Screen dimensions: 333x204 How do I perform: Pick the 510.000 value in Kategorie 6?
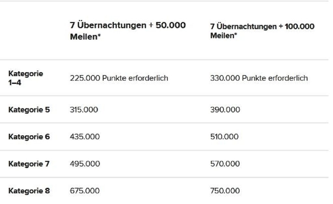(x=224, y=137)
